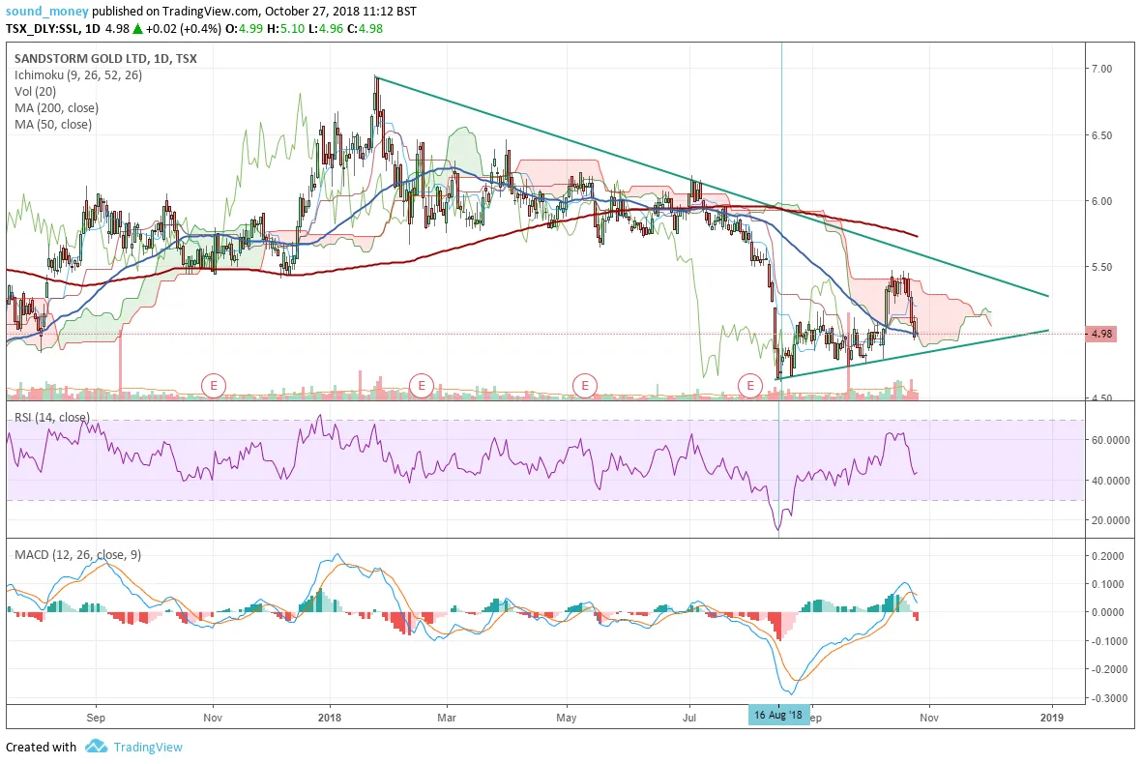Click the TSX_DLY:SSL symbol header
The width and height of the screenshot is (1141, 764).
point(43,28)
